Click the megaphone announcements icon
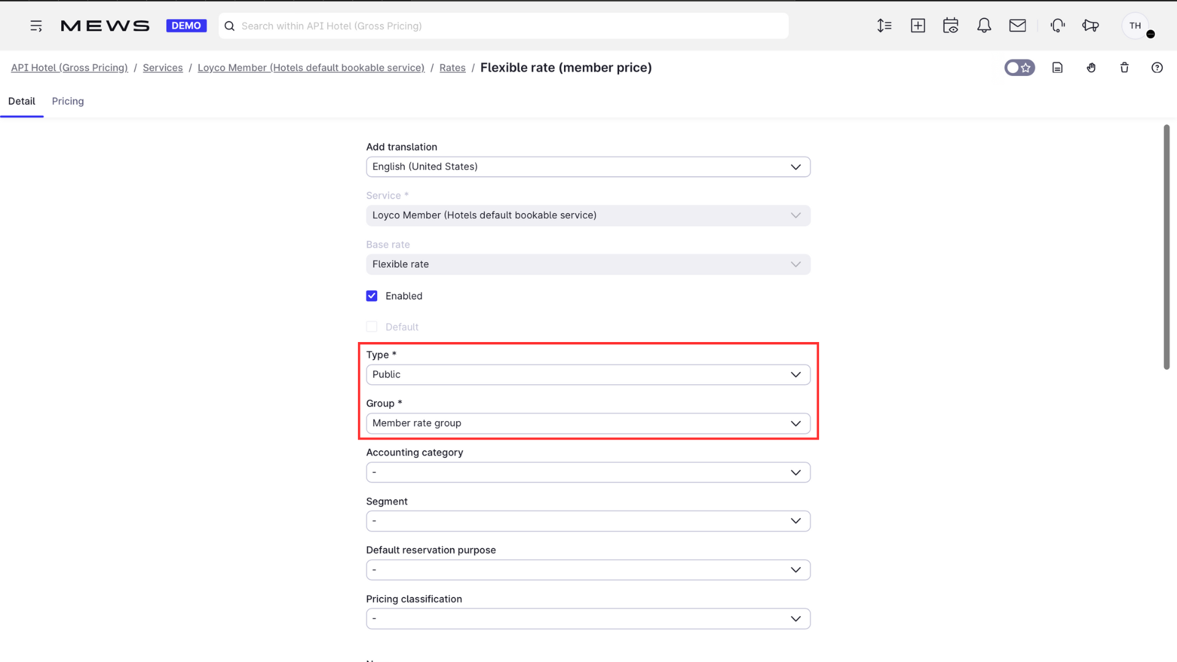This screenshot has width=1177, height=662. 1091,26
